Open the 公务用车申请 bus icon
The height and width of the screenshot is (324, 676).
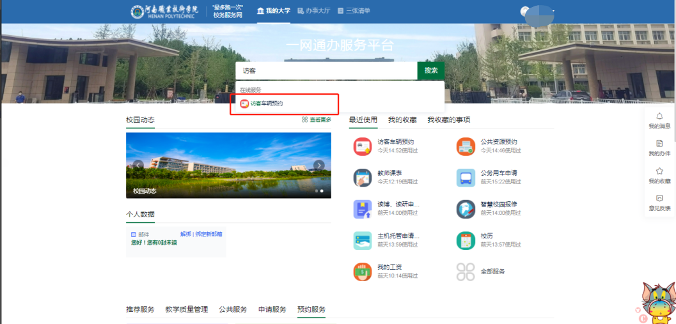[466, 178]
